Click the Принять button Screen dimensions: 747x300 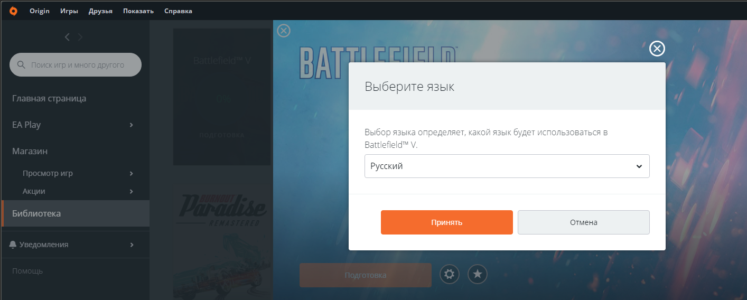tap(446, 222)
